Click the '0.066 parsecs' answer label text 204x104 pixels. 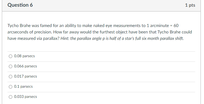26,66
